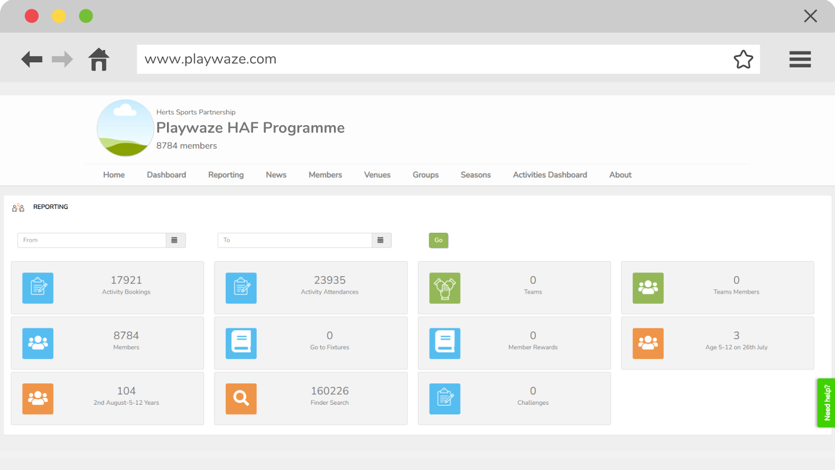Image resolution: width=835 pixels, height=470 pixels.
Task: Click the orange 2nd August-5-12 Years icon
Action: coord(38,398)
